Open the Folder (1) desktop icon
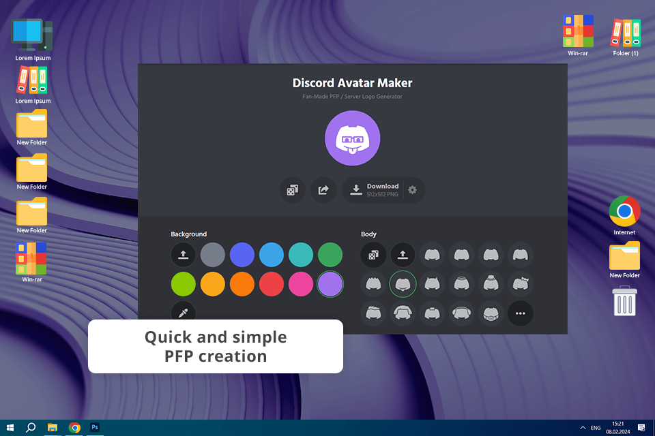Viewport: 655px width, 436px height. 626,37
